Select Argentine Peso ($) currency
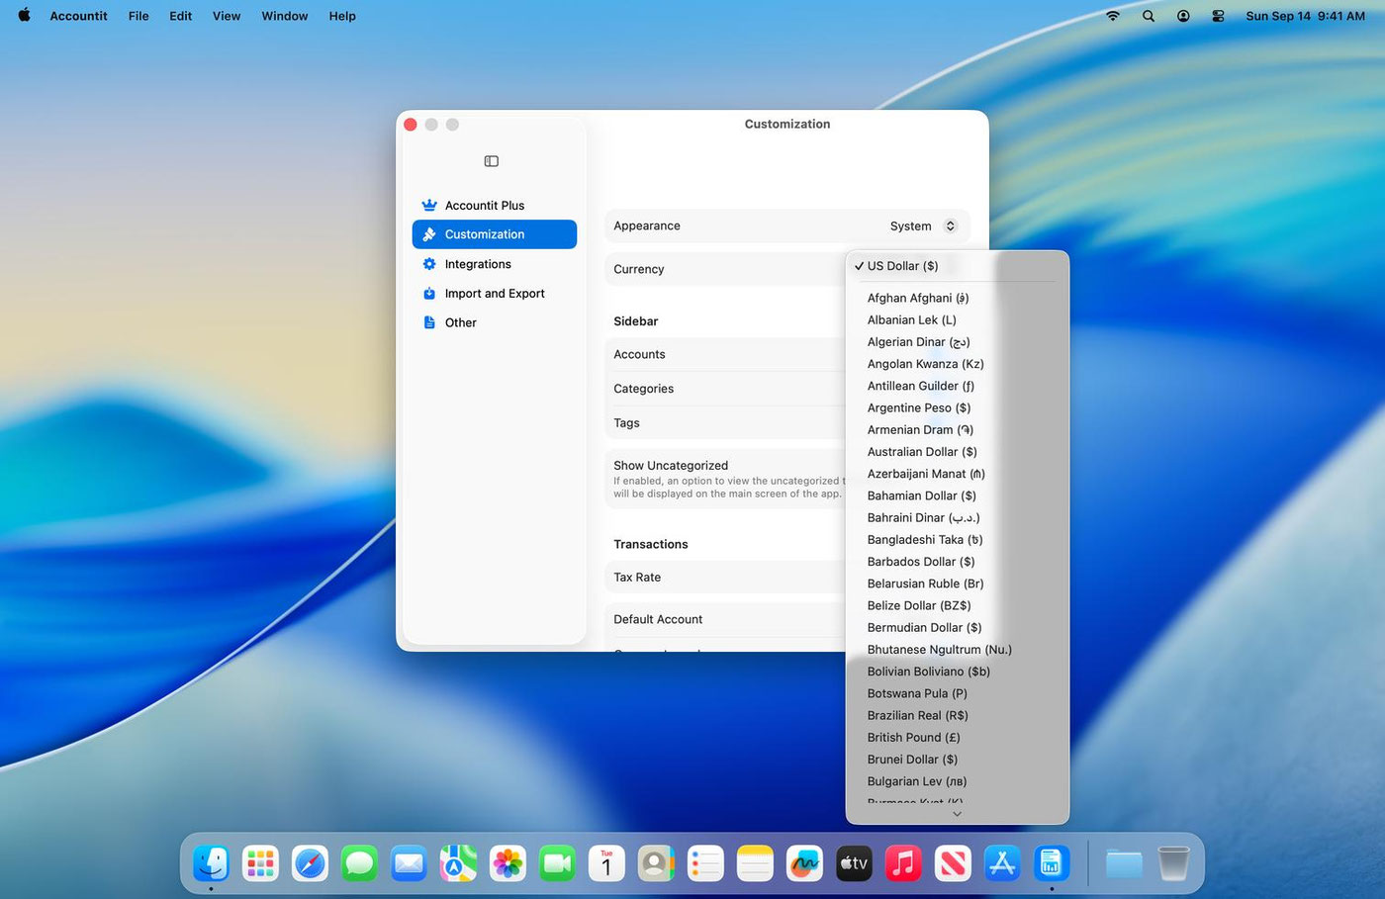This screenshot has height=899, width=1385. coord(918,408)
